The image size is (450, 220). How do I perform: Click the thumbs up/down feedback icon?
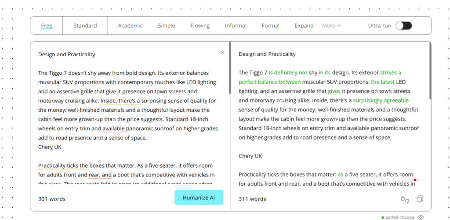(405, 199)
